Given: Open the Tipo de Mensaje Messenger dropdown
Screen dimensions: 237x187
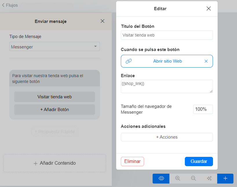Looking at the screenshot, I should click(54, 46).
